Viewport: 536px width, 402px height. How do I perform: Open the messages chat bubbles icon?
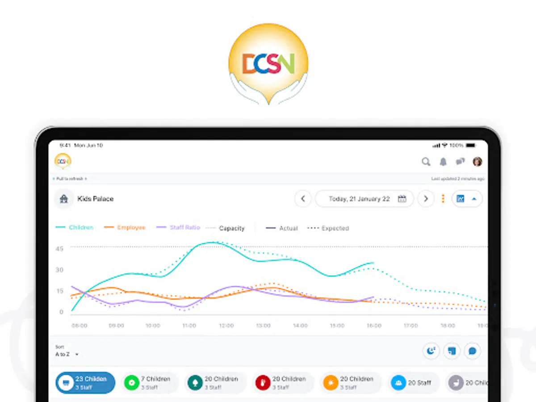(460, 162)
